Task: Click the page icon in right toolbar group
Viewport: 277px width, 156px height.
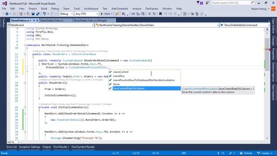Action: 185,14
